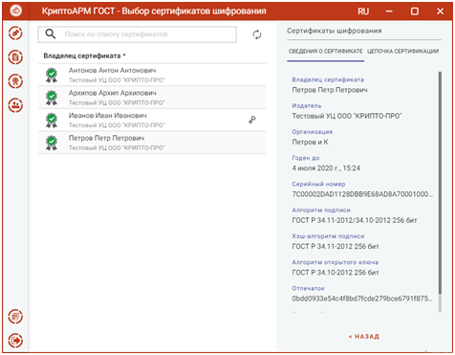
Task: Click the issuer value in details panel
Action: tap(347, 116)
